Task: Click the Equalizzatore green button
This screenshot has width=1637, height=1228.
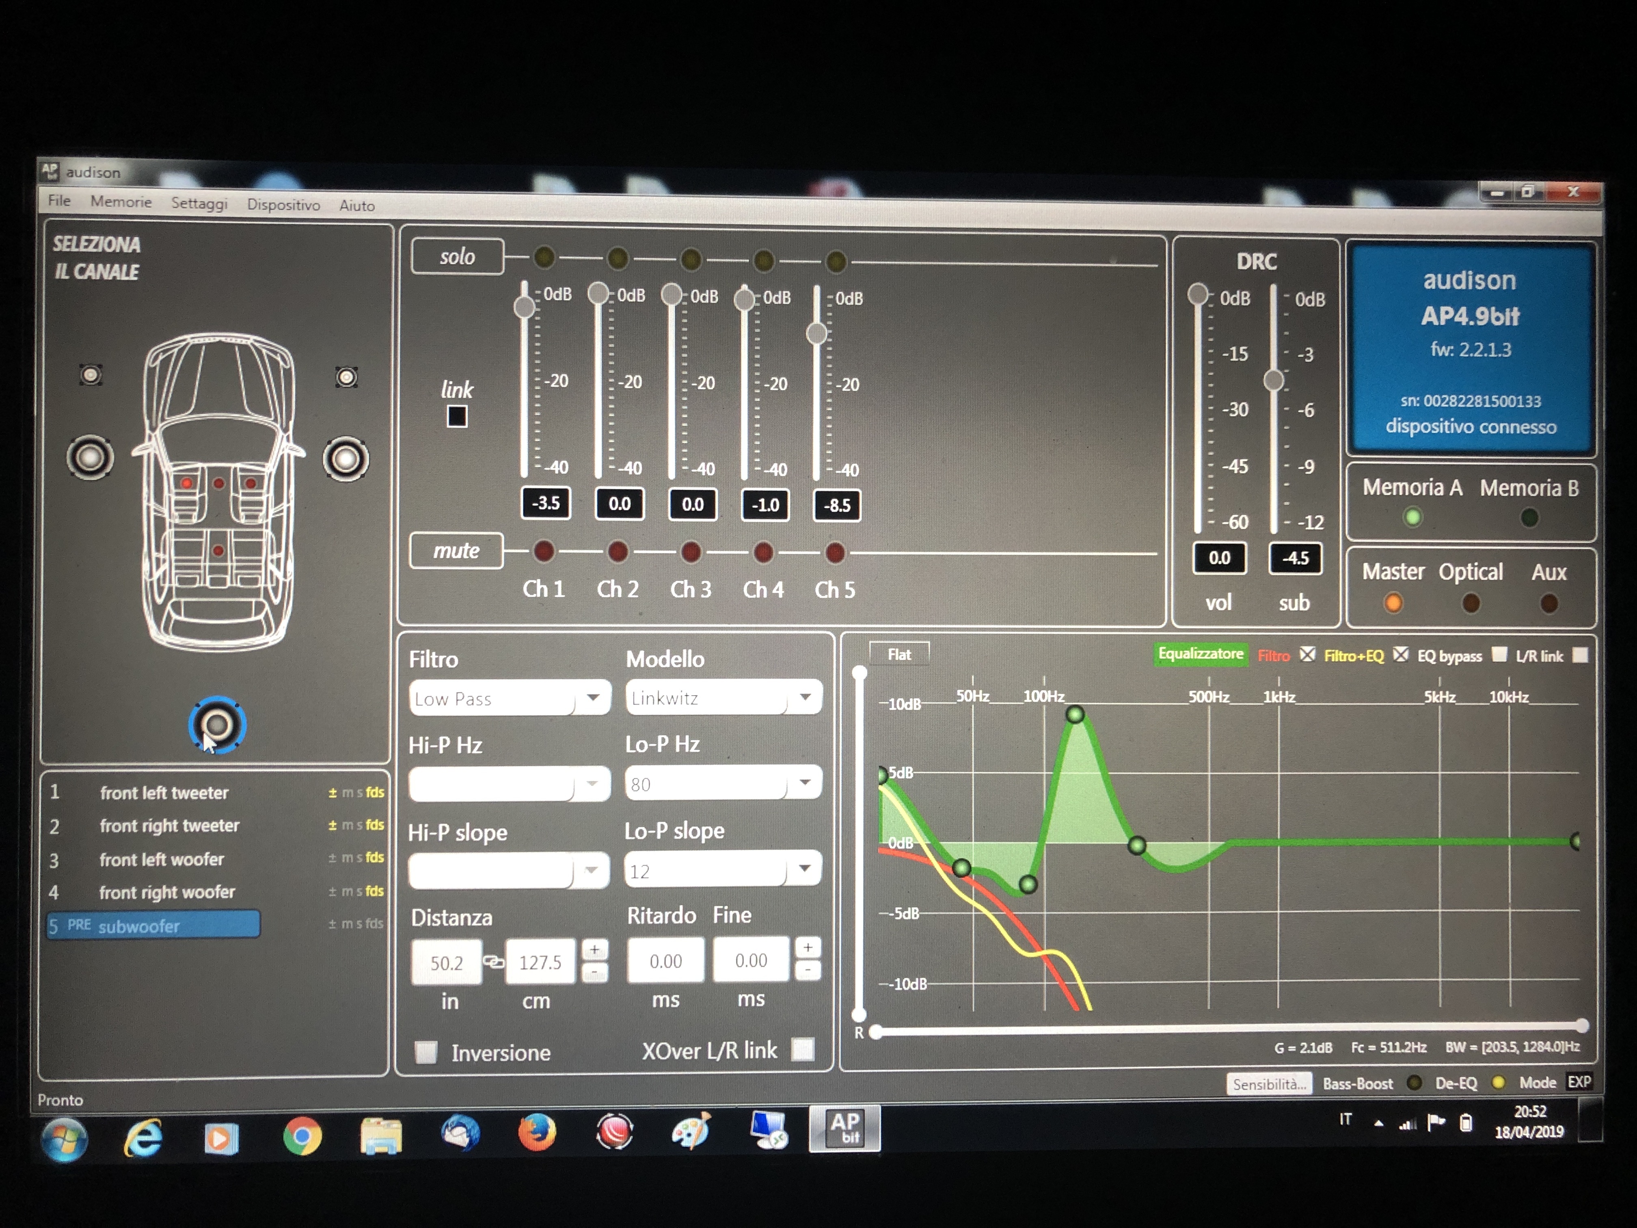Action: (x=1201, y=654)
